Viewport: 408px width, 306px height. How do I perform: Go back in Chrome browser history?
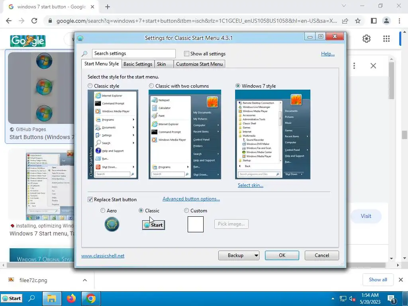click(x=9, y=21)
